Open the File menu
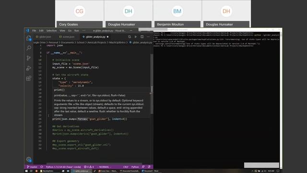307x173 pixels. [34, 31]
